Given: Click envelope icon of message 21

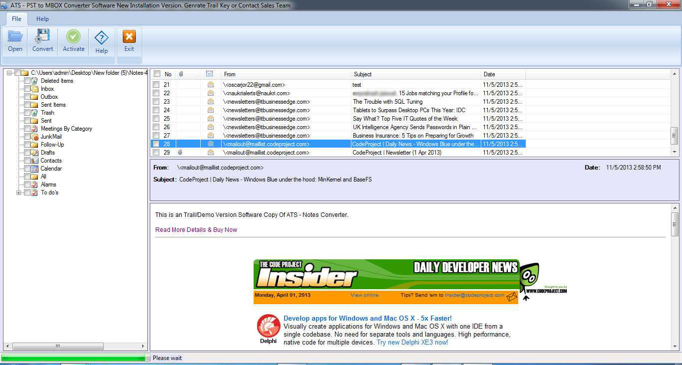Looking at the screenshot, I should click(x=211, y=85).
